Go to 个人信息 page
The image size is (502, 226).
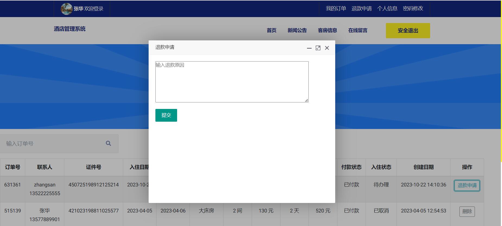click(387, 8)
